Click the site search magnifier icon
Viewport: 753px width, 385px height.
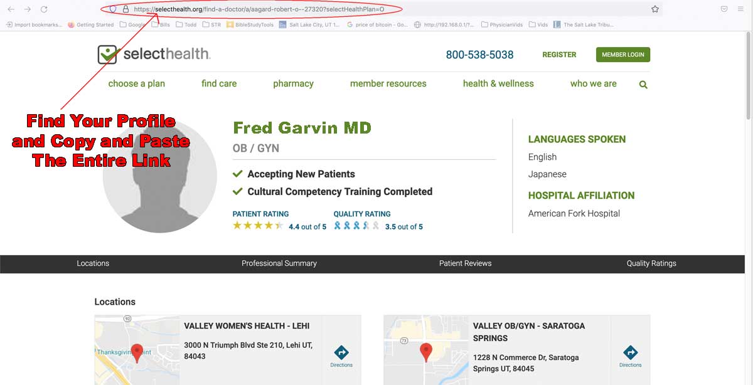(643, 85)
